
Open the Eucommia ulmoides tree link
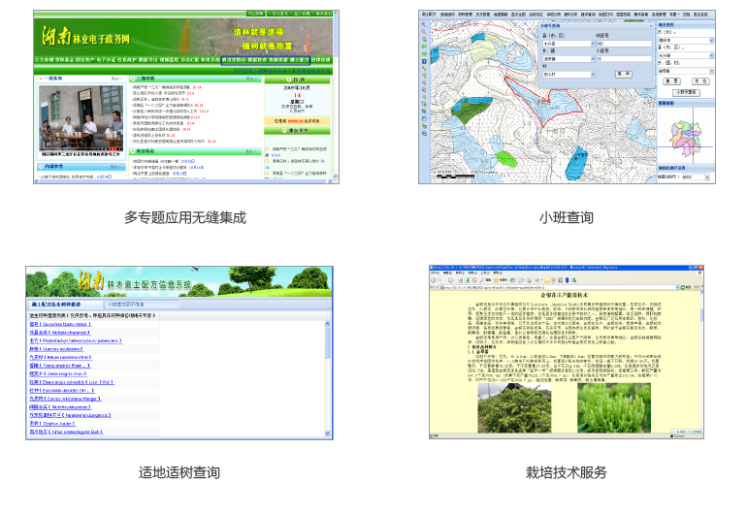(62, 390)
